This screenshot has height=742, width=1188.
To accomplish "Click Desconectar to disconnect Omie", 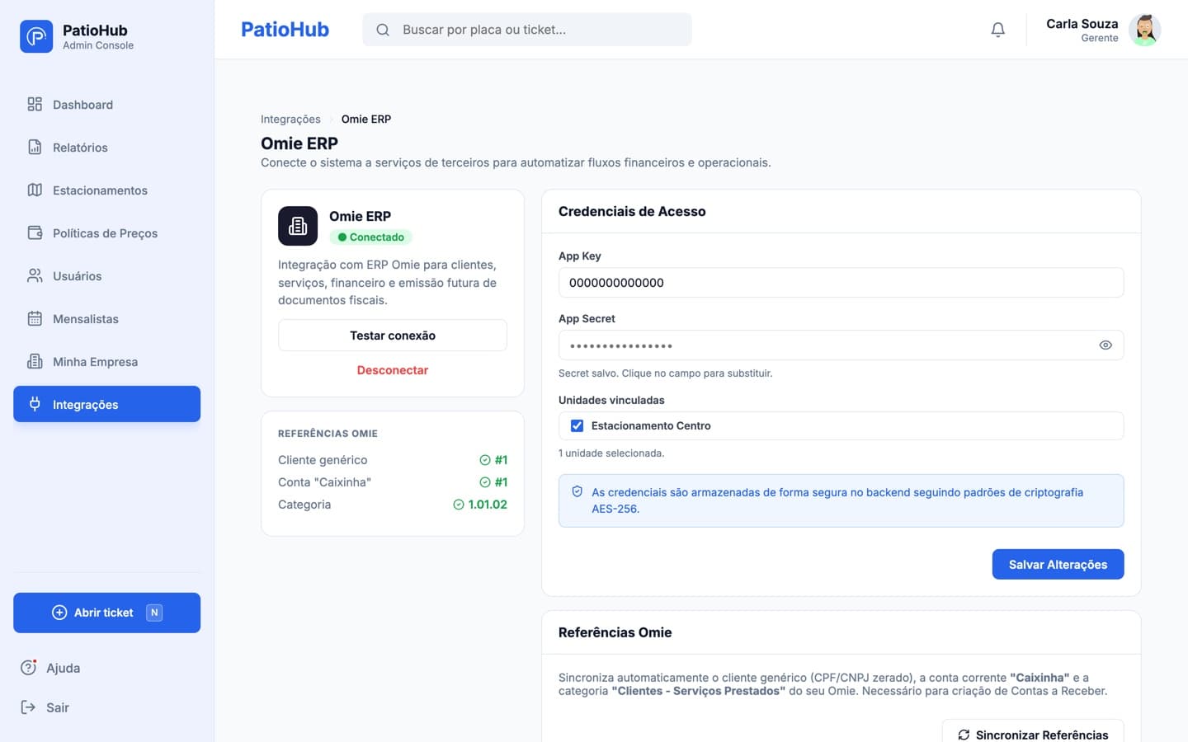I will [x=393, y=370].
